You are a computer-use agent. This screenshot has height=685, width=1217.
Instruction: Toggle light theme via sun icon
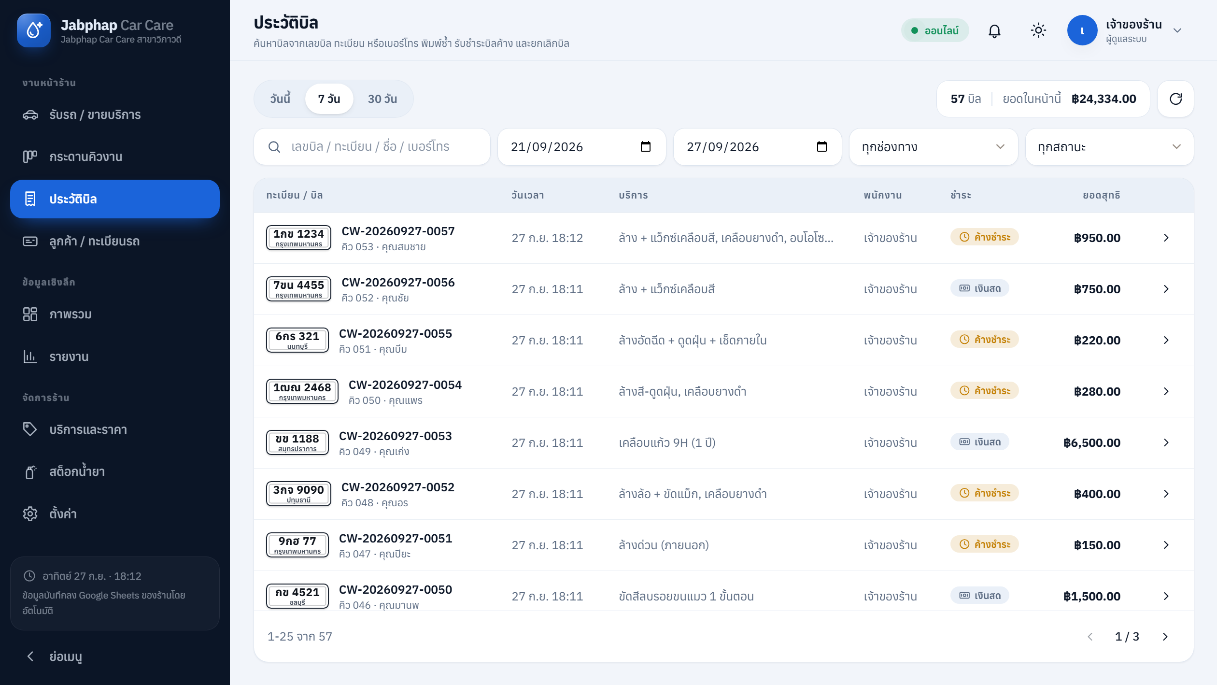(x=1038, y=31)
